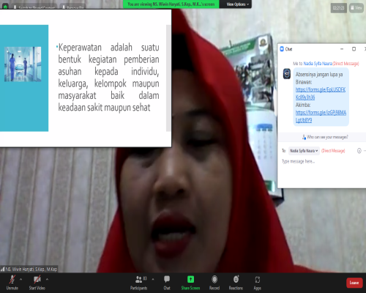Expand audio options arrow beside Unmute

coord(21,279)
